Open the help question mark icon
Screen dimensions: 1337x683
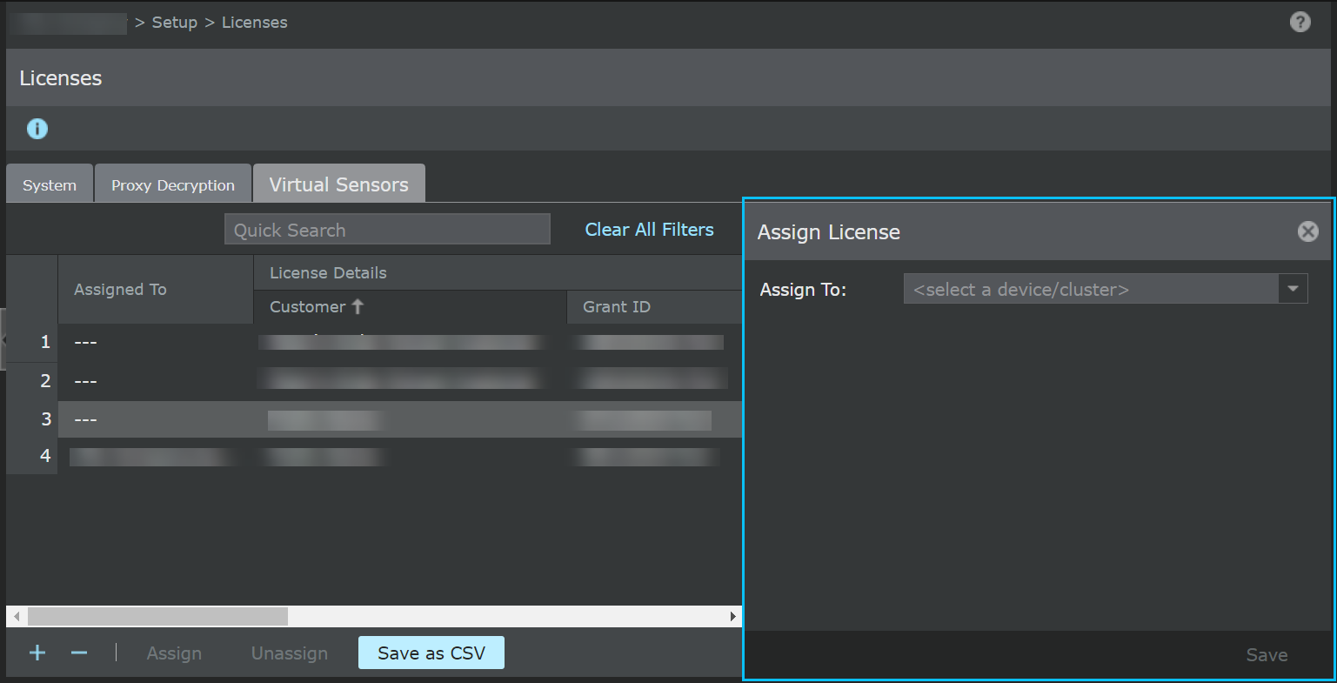1300,23
